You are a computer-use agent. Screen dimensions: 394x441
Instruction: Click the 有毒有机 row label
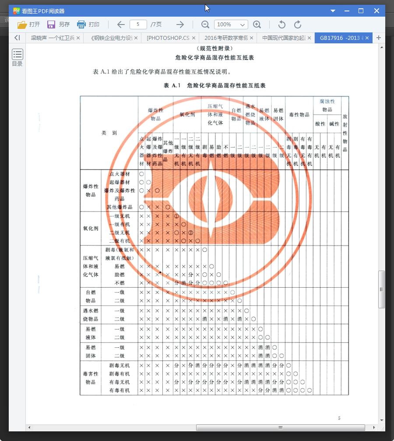120,390
